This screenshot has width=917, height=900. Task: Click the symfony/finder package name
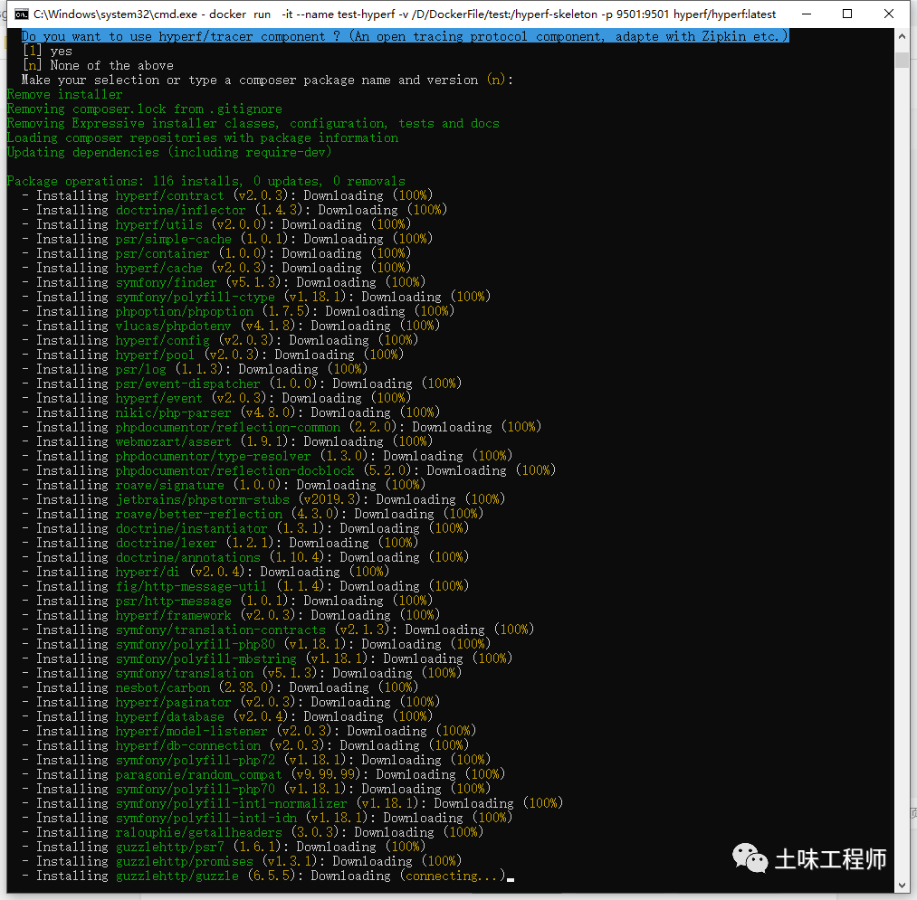166,282
